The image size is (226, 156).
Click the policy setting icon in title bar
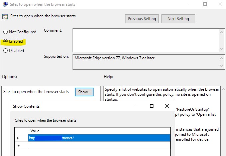(x=5, y=4)
